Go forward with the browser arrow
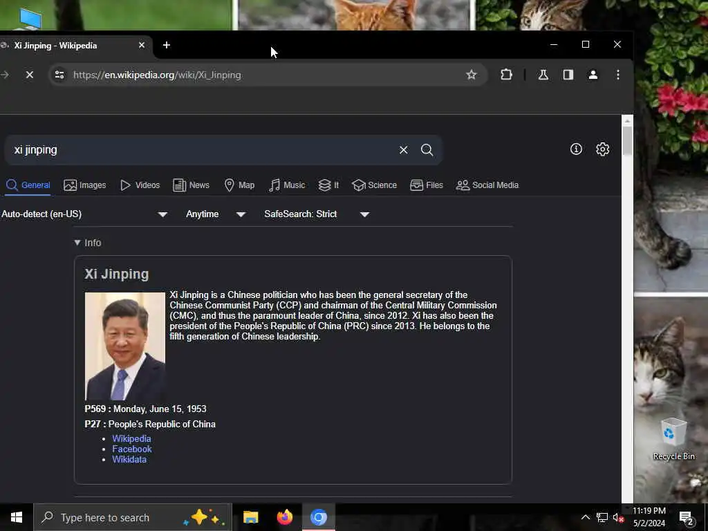The image size is (708, 531). click(x=5, y=75)
